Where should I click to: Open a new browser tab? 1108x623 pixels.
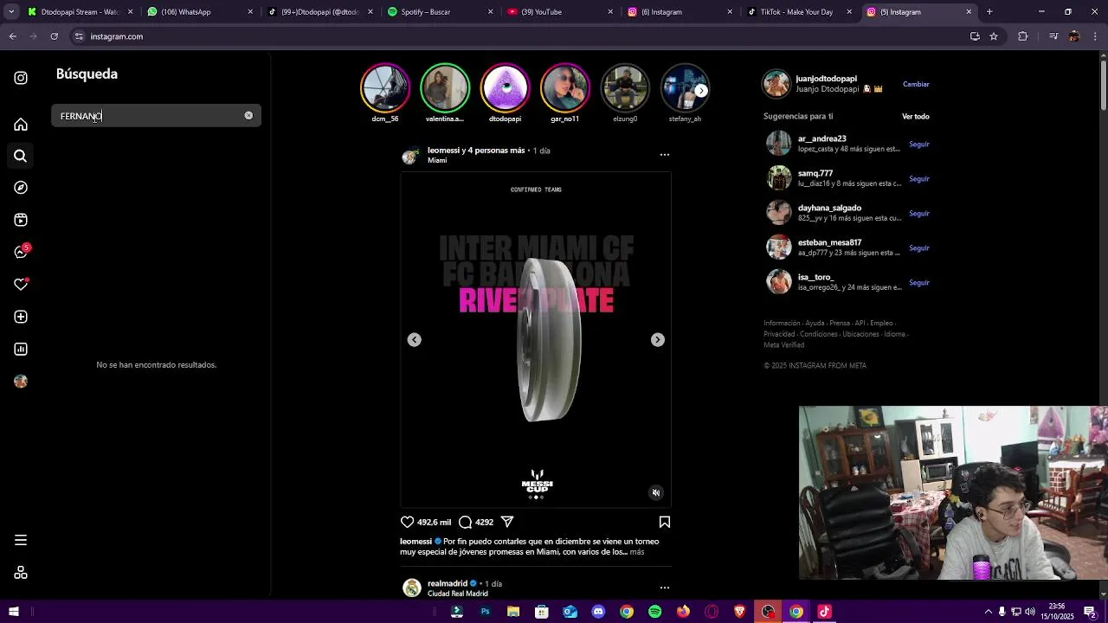pos(989,12)
